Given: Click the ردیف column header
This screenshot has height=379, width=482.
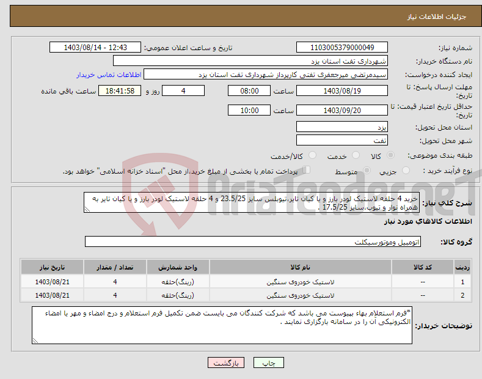Looking at the screenshot, I should 462,267.
